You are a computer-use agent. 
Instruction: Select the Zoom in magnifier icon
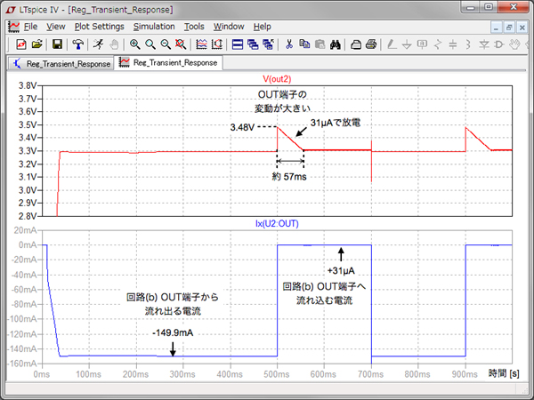(134, 44)
